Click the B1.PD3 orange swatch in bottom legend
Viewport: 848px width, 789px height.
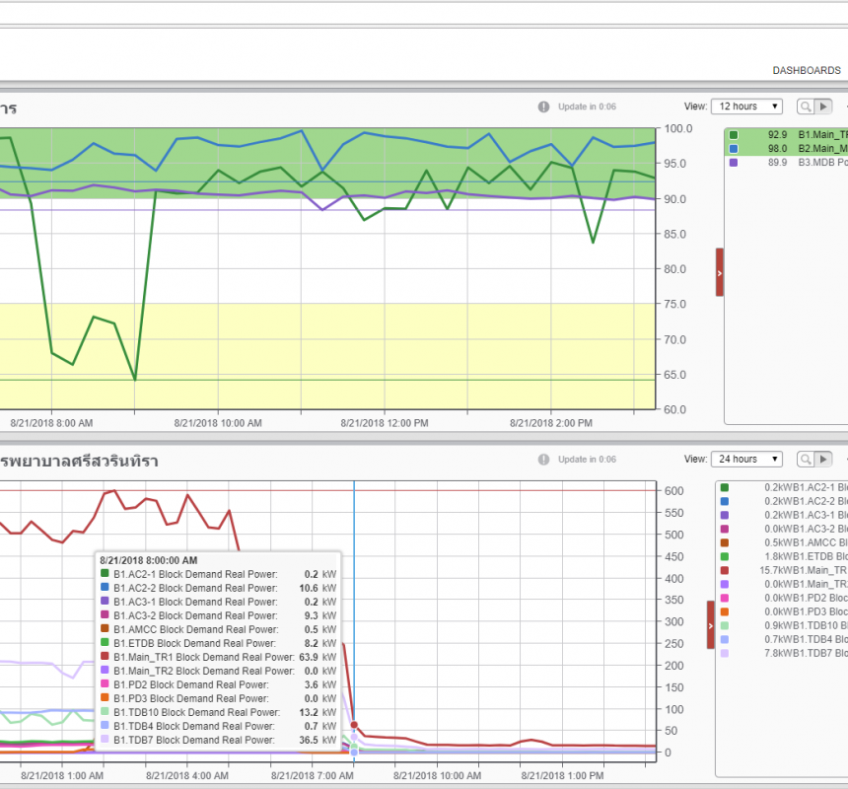725,611
